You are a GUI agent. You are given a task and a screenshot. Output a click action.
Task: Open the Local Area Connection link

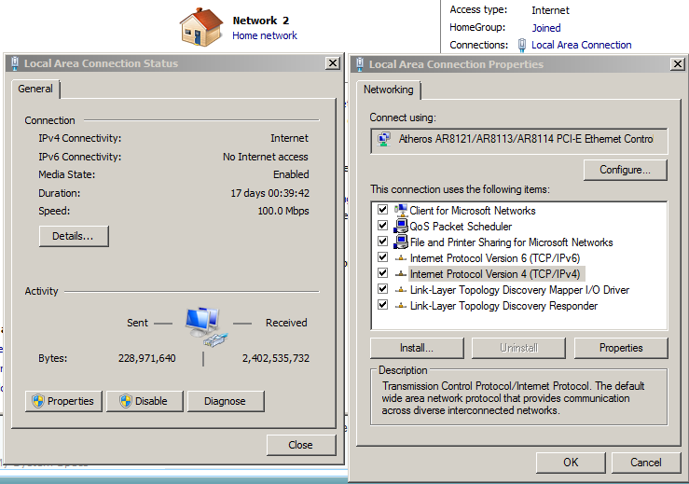(582, 45)
